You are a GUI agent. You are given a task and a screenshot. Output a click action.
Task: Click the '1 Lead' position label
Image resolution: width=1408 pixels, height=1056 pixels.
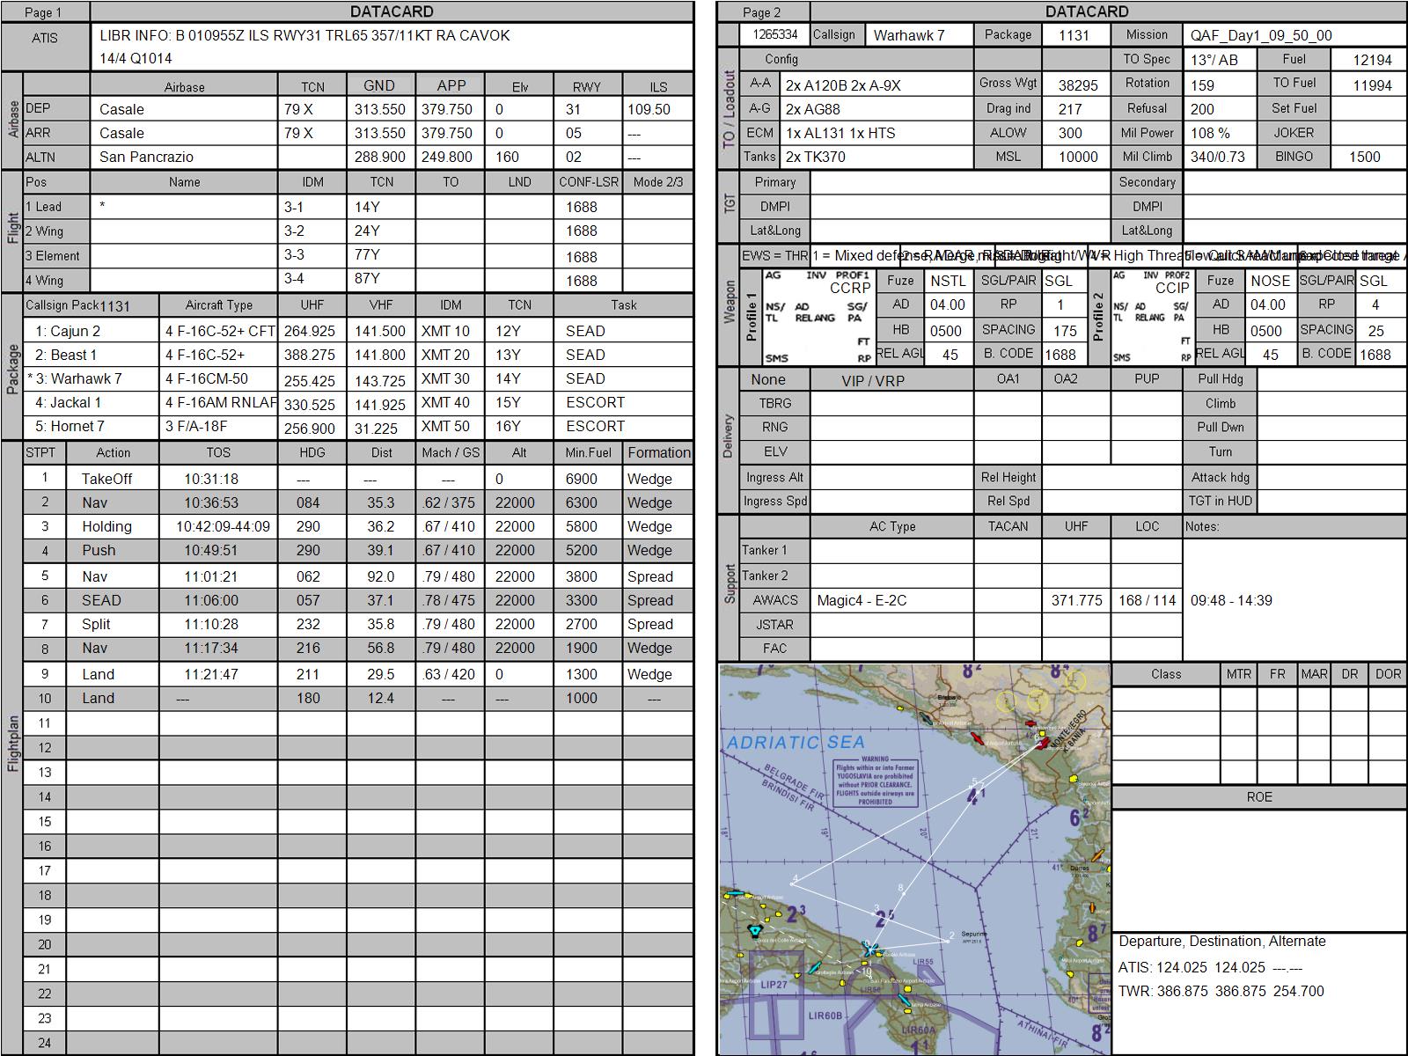click(44, 207)
